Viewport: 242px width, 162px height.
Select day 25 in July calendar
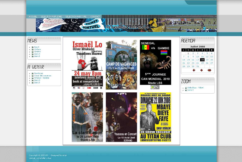pos(202,63)
